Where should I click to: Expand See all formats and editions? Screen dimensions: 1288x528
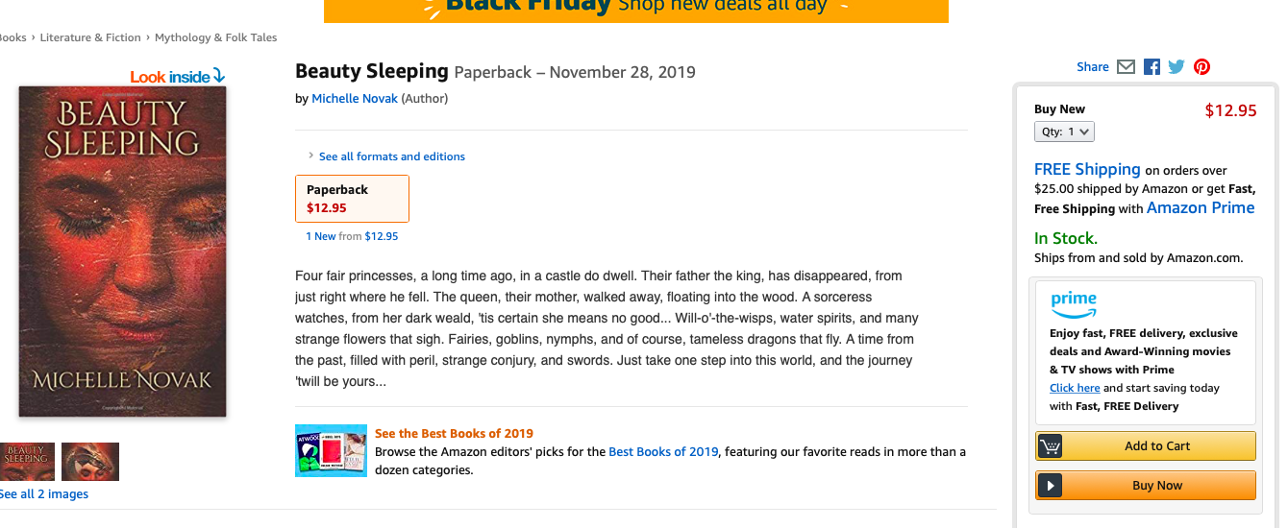tap(391, 156)
